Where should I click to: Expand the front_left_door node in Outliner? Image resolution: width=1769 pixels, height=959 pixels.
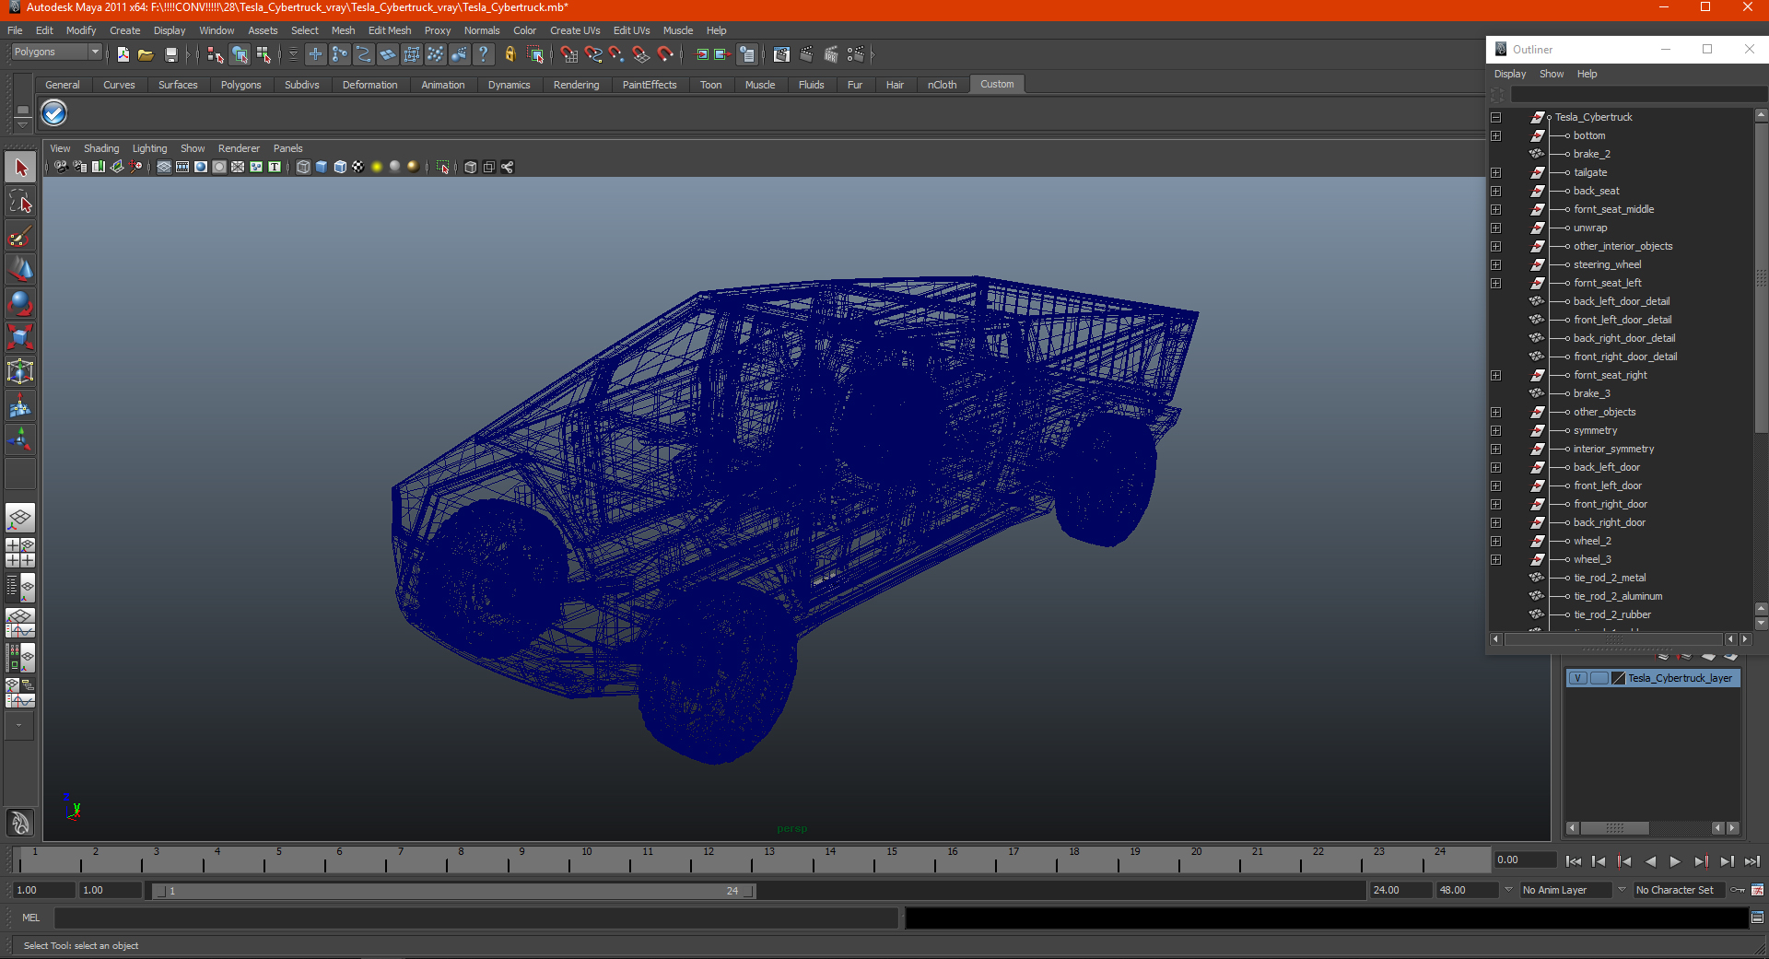tap(1495, 485)
